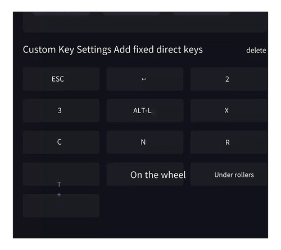The height and width of the screenshot is (250, 281).
Task: Click the R key tile
Action: pos(229,142)
